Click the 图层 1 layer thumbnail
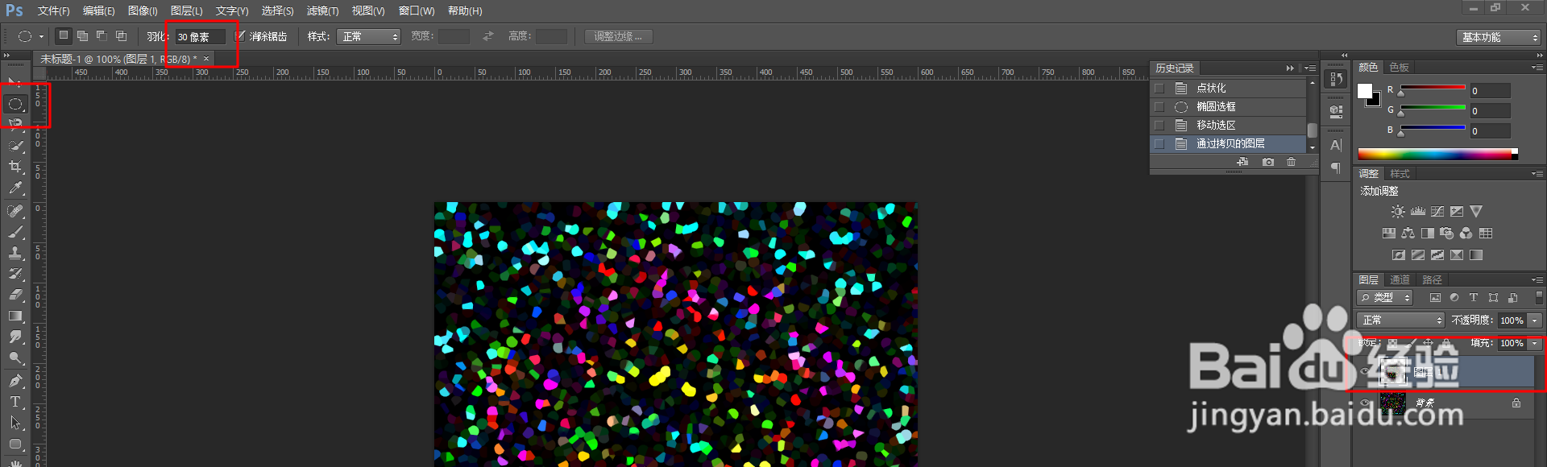Screen dimensions: 1547x467 (x=1392, y=371)
